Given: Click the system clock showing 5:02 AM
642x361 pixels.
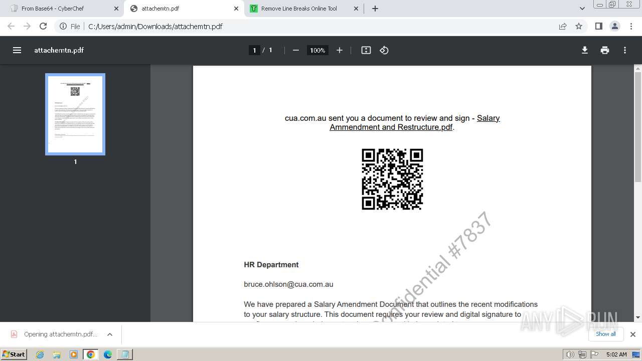Looking at the screenshot, I should (x=616, y=354).
